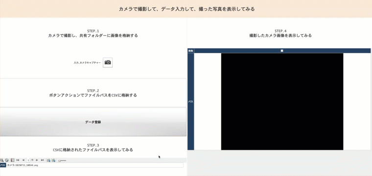Image resolution: width=372 pixels, height=176 pixels.
Task: Toggle the red bookmark panel icon
Action: 12,160
